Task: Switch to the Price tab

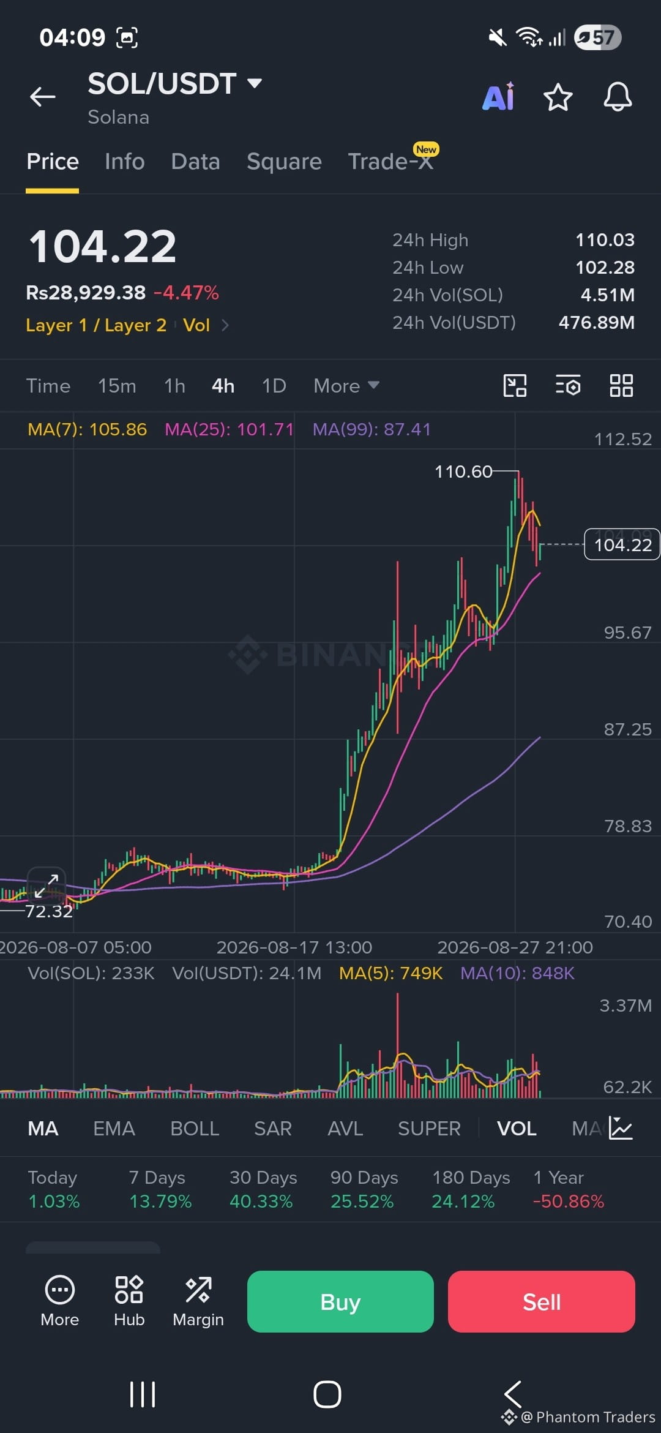Action: tap(53, 161)
